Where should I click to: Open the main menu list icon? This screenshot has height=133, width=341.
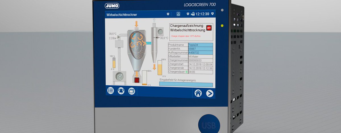pyautogui.click(x=111, y=91)
